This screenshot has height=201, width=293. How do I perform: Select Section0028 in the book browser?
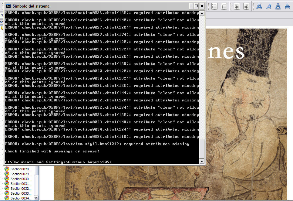(21, 169)
